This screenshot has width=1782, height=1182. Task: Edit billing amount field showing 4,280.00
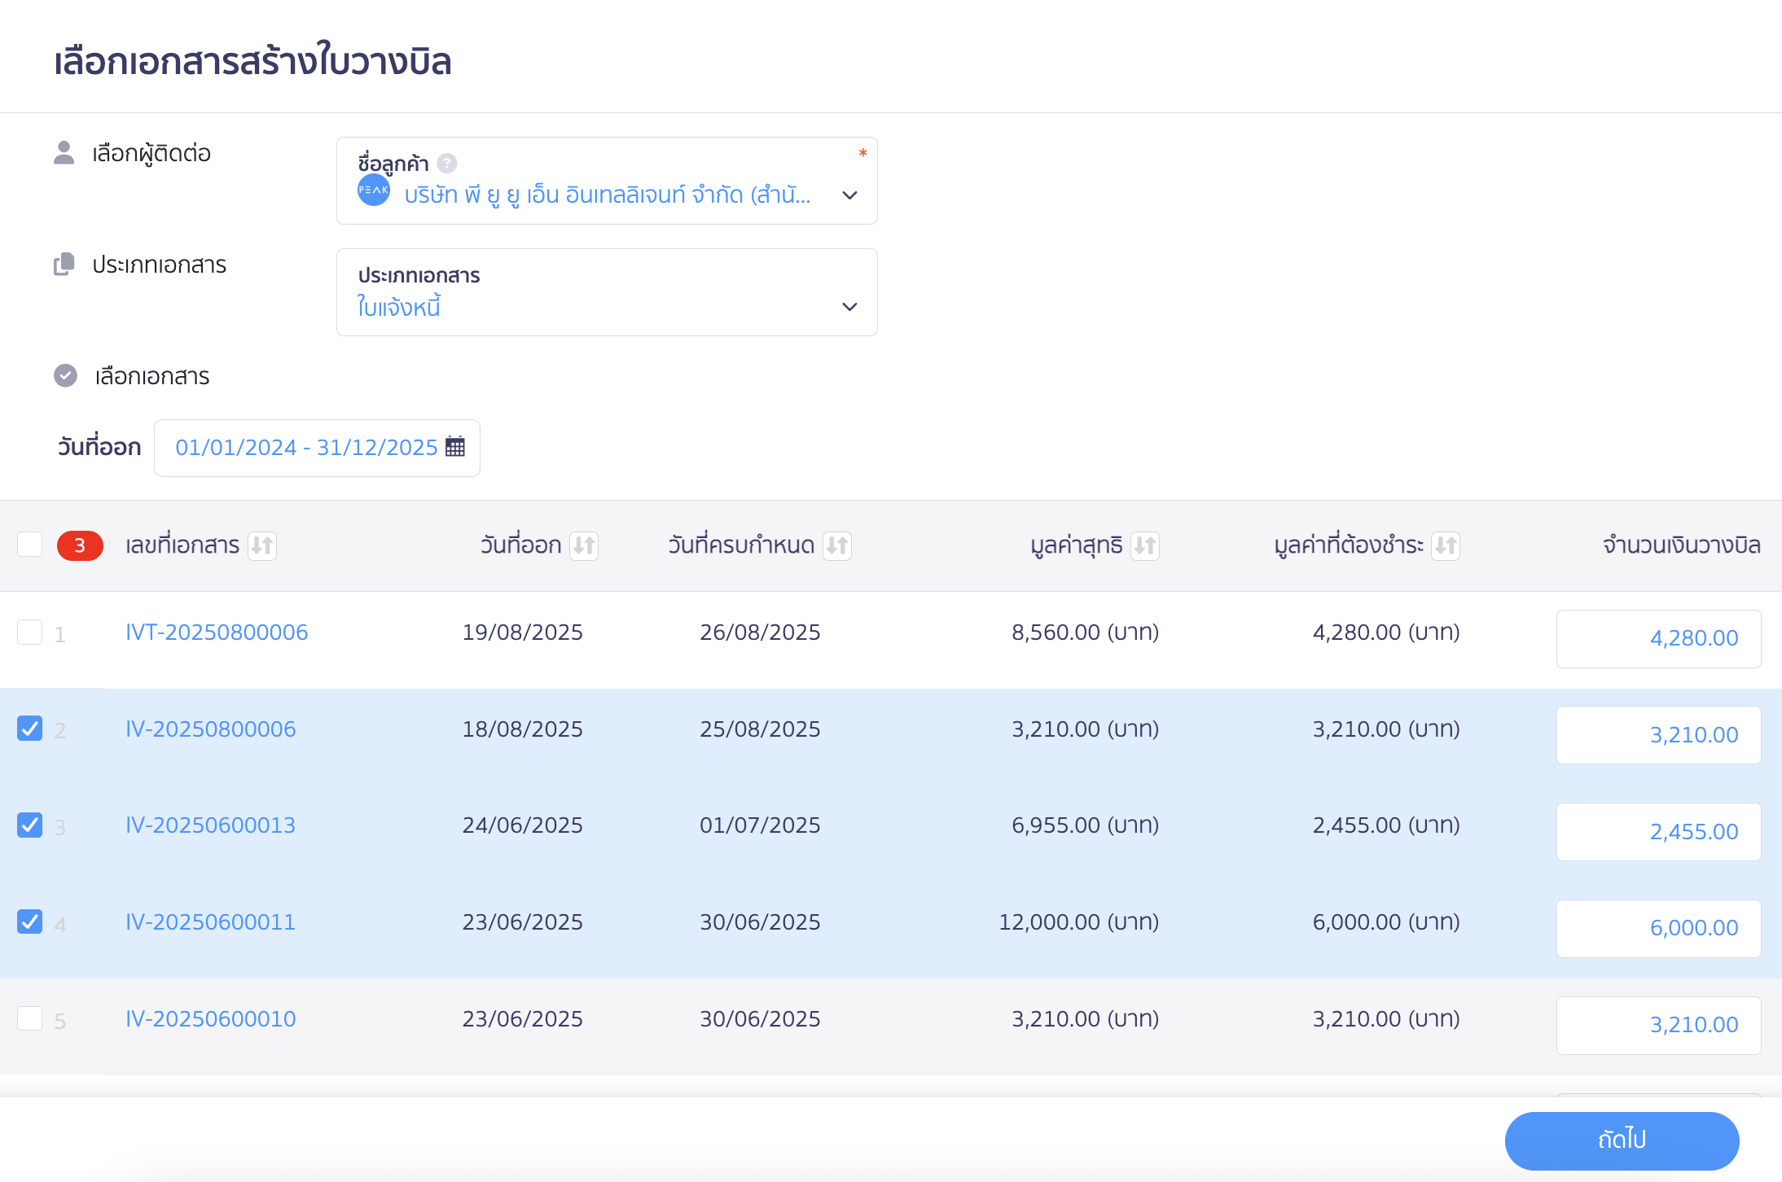pyautogui.click(x=1658, y=639)
